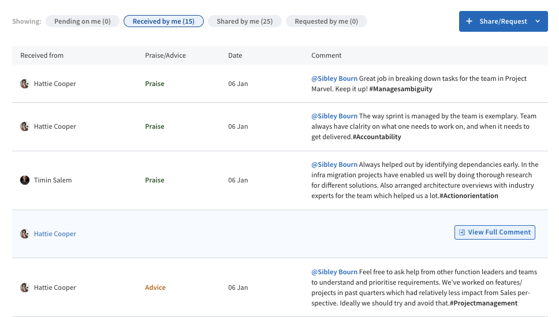Open the highlighted Hattie Cooper name link
The width and height of the screenshot is (559, 317).
(55, 234)
